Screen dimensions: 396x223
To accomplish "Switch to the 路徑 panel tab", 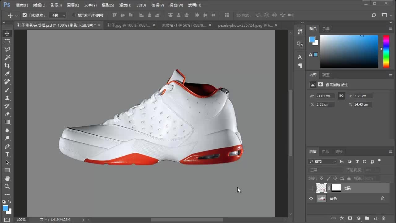I will [339, 151].
